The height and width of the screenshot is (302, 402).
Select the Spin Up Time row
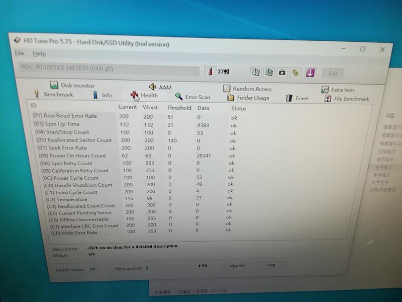(x=135, y=124)
